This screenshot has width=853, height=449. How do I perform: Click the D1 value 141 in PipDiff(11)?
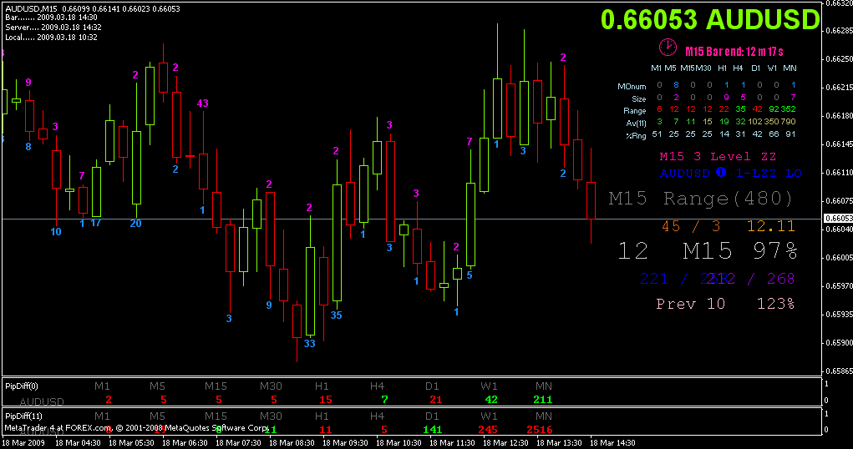433,430
